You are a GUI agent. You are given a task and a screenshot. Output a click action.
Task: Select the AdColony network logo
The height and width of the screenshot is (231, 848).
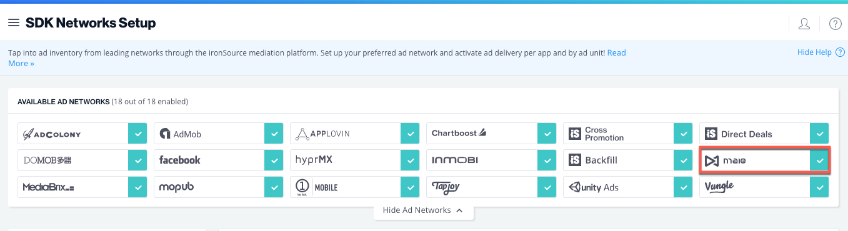click(52, 134)
